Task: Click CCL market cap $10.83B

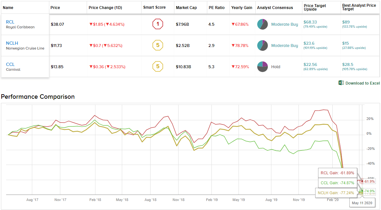Action: 183,67
